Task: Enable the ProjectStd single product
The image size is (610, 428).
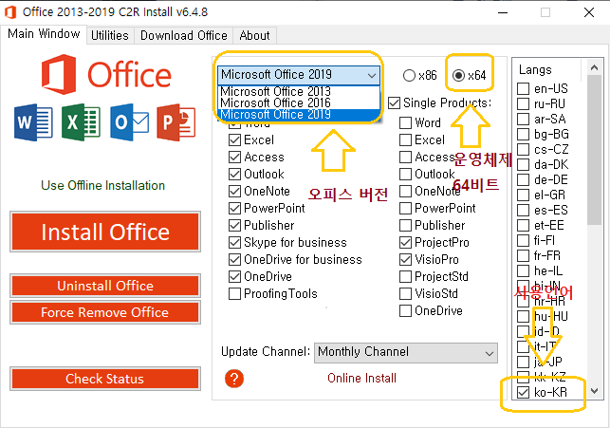Action: tap(405, 277)
